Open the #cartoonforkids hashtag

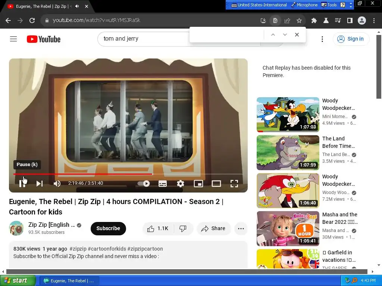click(107, 249)
